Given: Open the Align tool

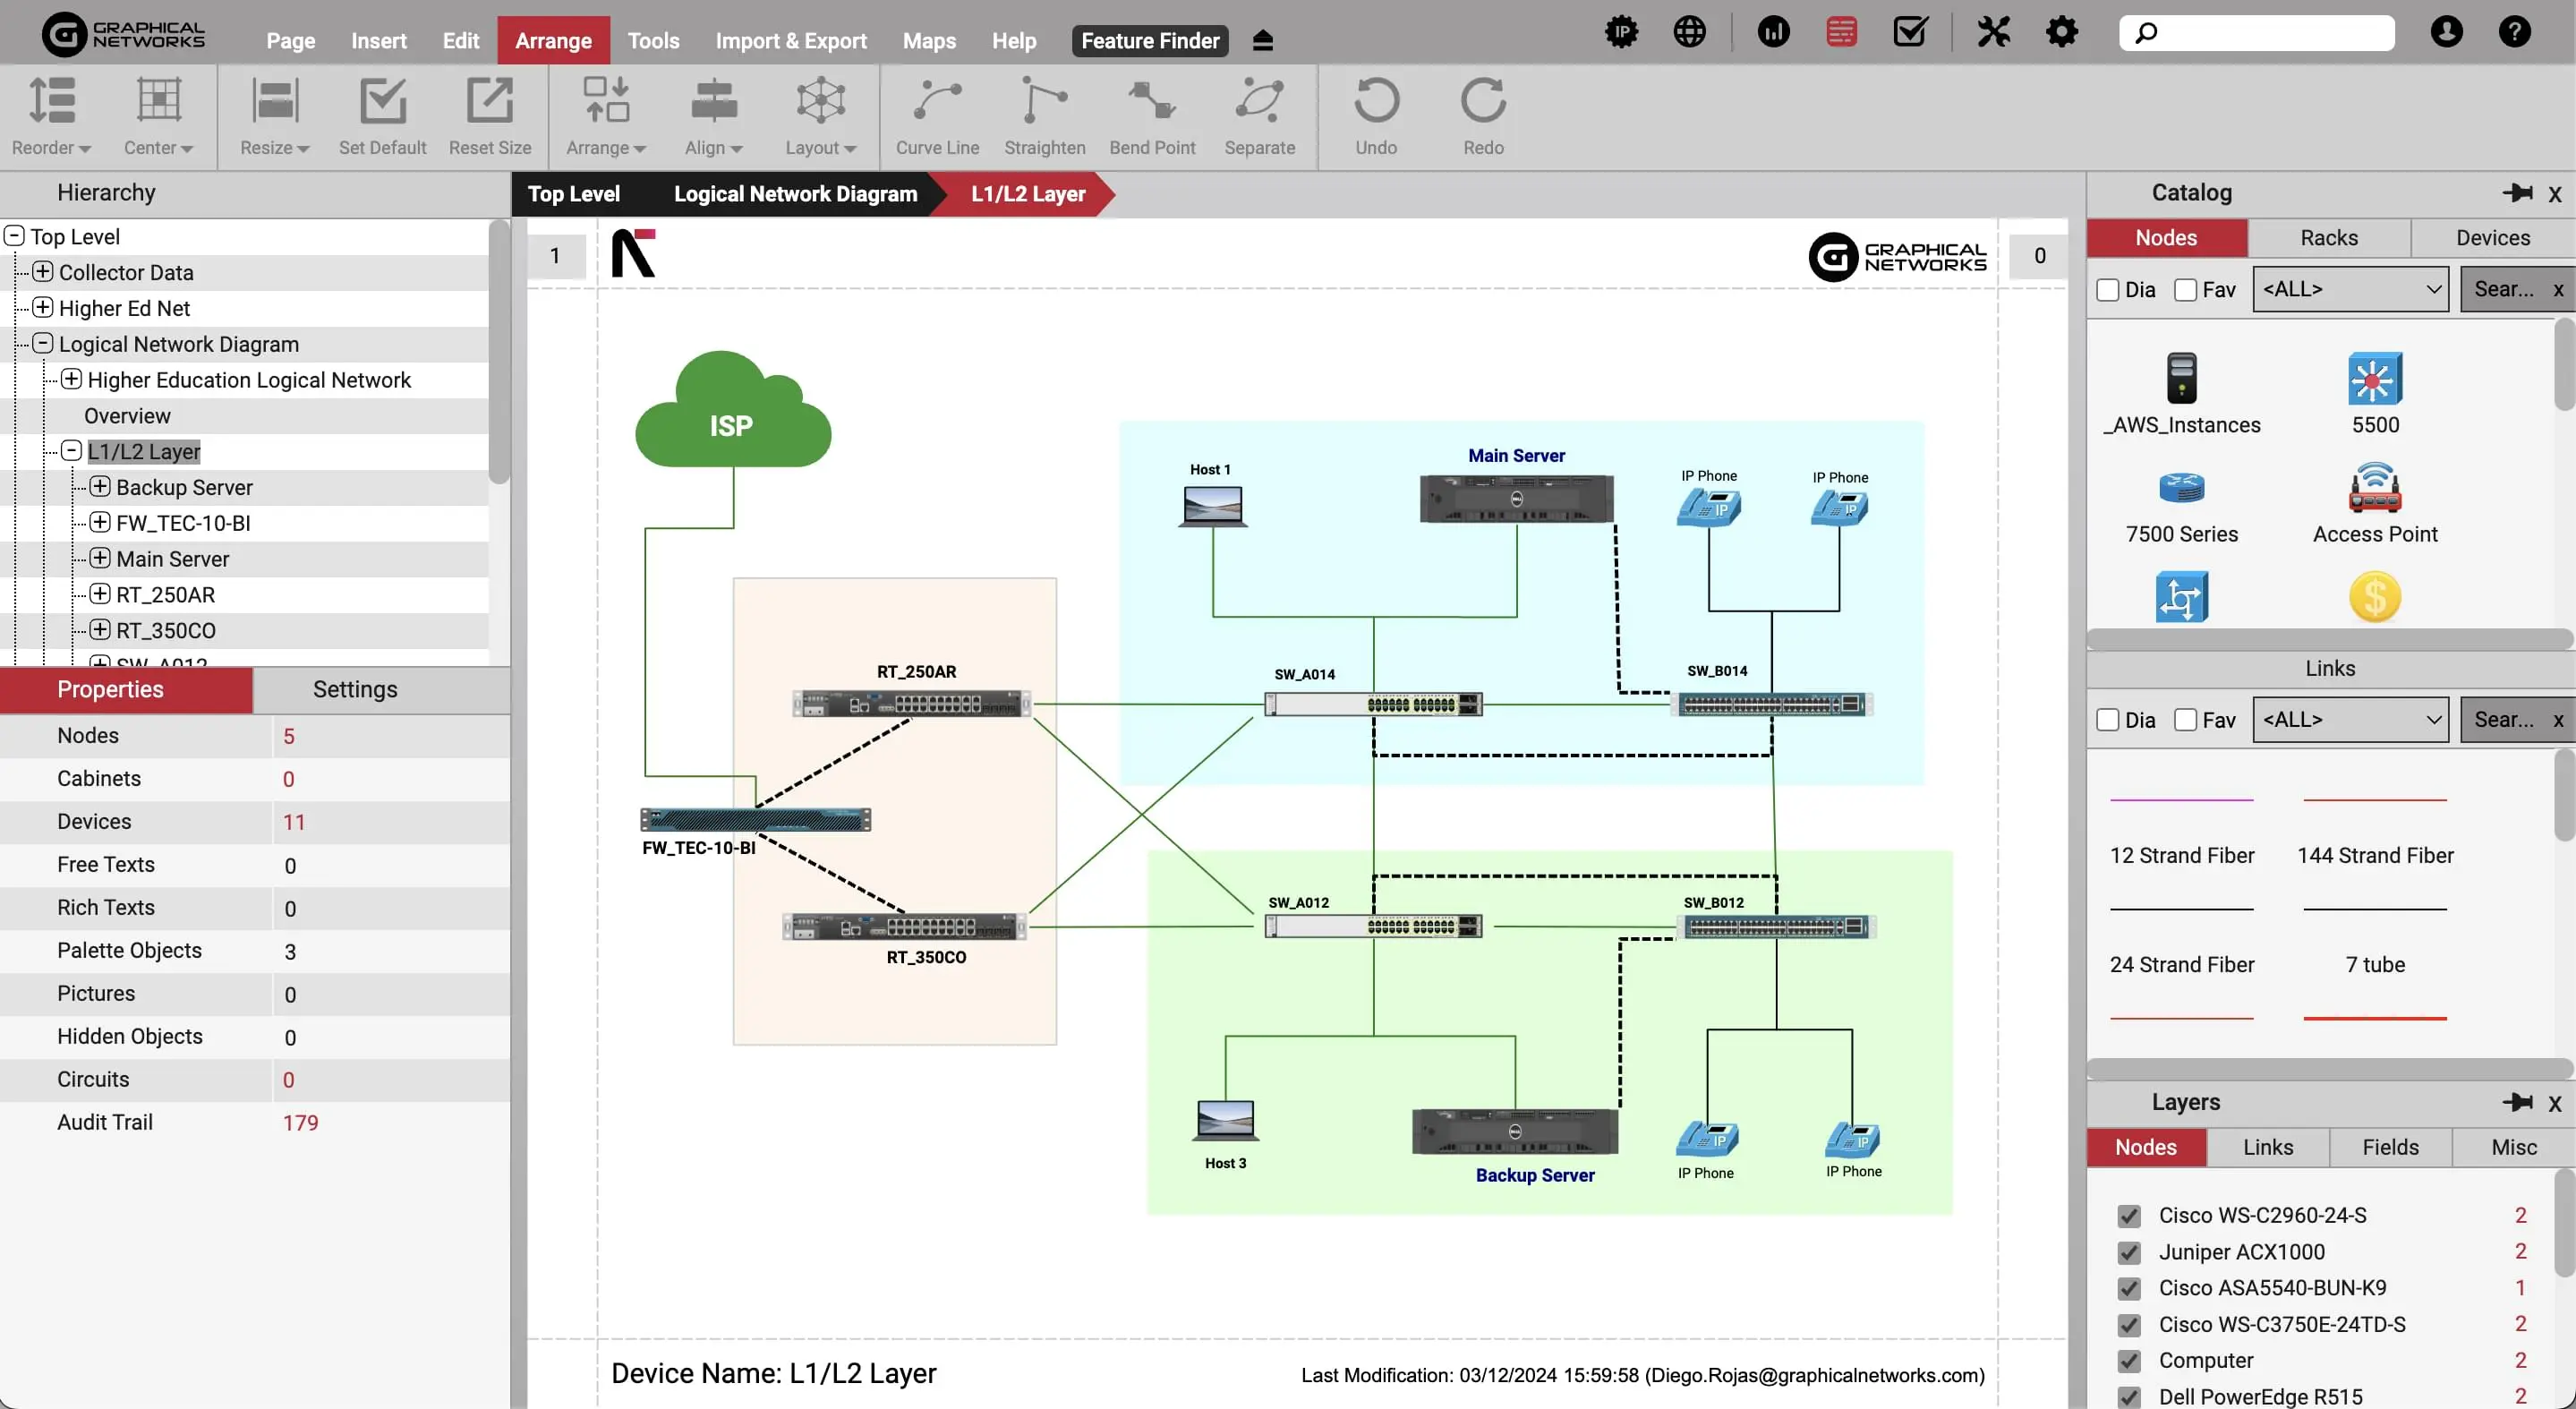Looking at the screenshot, I should [714, 117].
